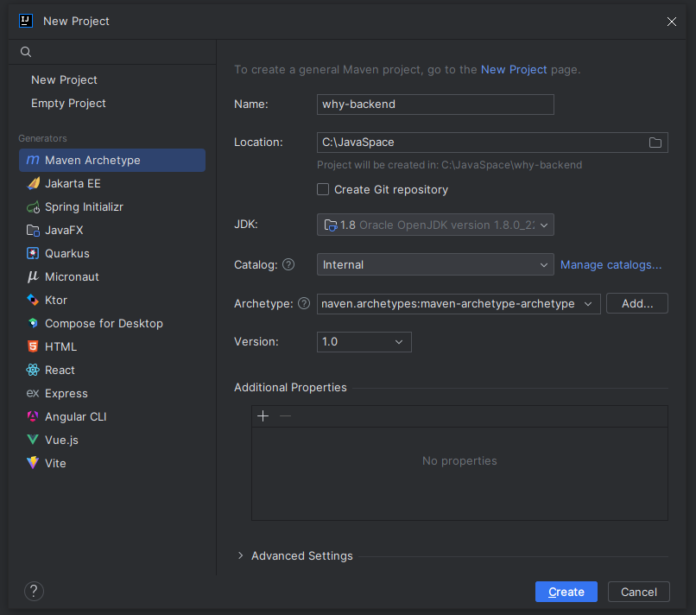Click the HTML5 shield icon
Screen dimensions: 696x615
click(x=33, y=346)
